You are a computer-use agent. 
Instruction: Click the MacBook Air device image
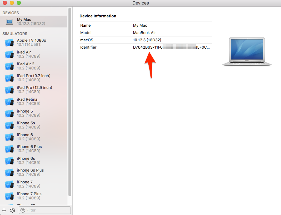click(247, 52)
